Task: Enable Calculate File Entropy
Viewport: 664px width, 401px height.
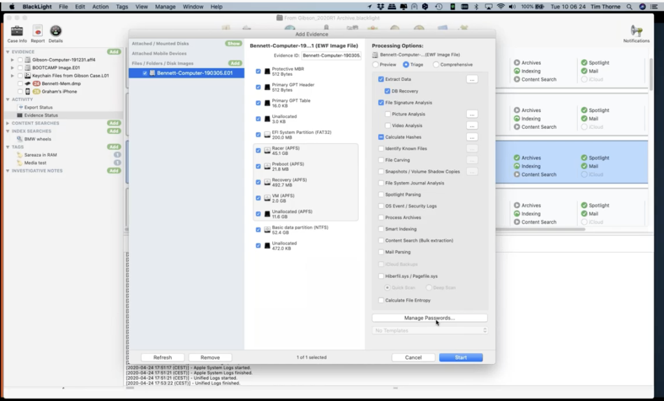Action: (x=381, y=301)
